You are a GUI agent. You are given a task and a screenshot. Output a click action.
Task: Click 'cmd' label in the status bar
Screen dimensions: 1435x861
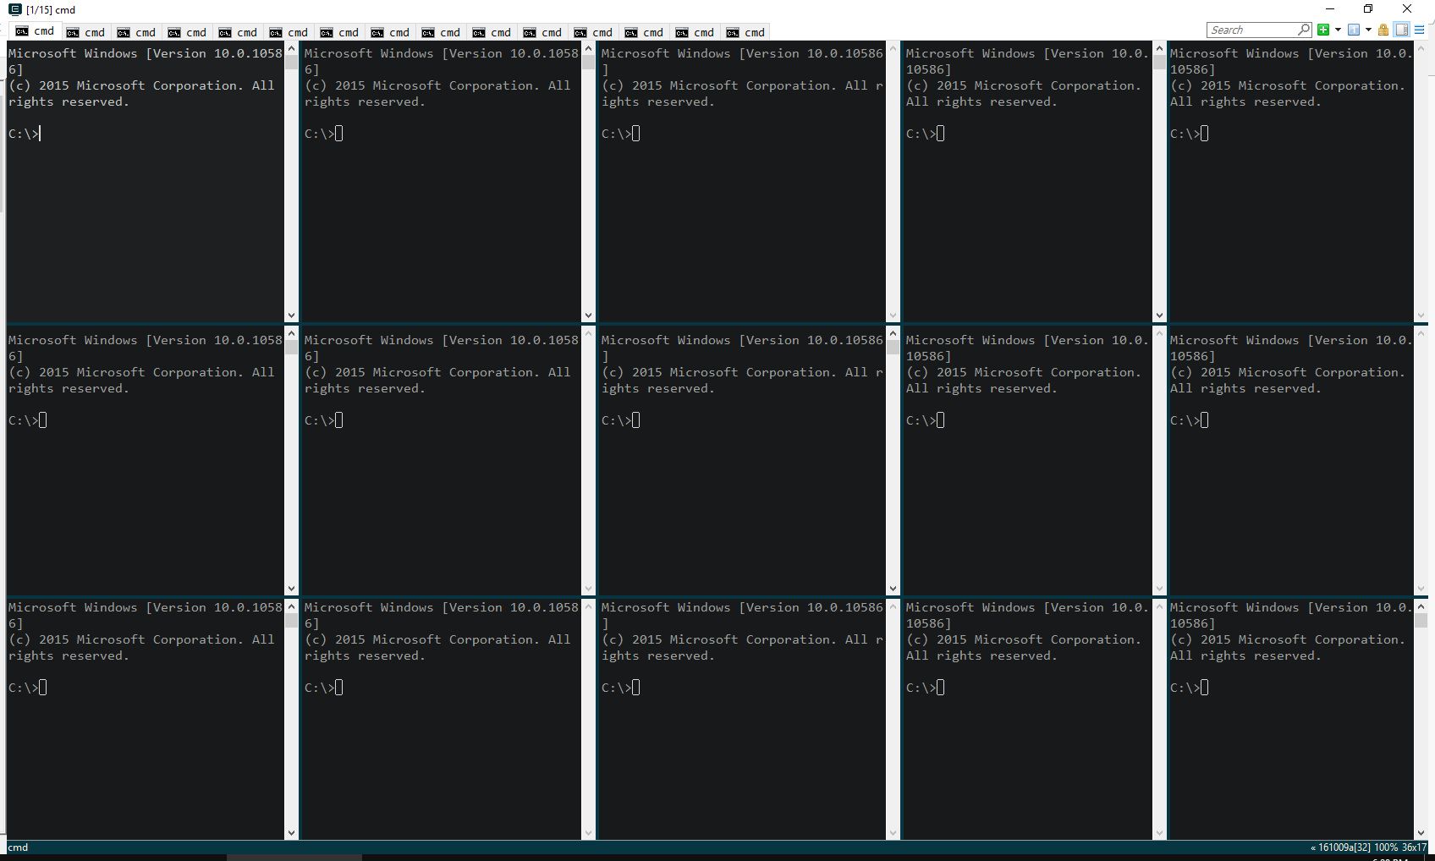(19, 847)
